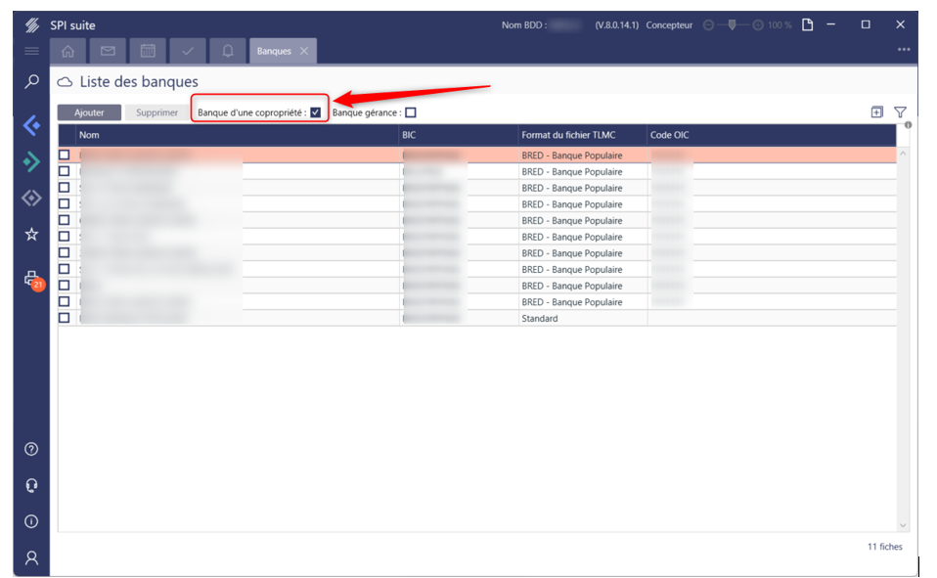Image resolution: width=937 pixels, height=578 pixels.
Task: Open the home tab icon
Action: tap(68, 51)
